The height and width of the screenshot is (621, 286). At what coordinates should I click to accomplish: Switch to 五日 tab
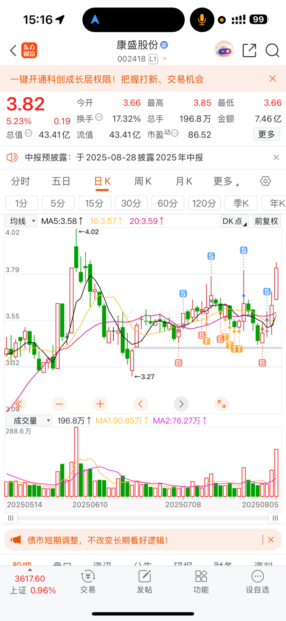pos(61,181)
